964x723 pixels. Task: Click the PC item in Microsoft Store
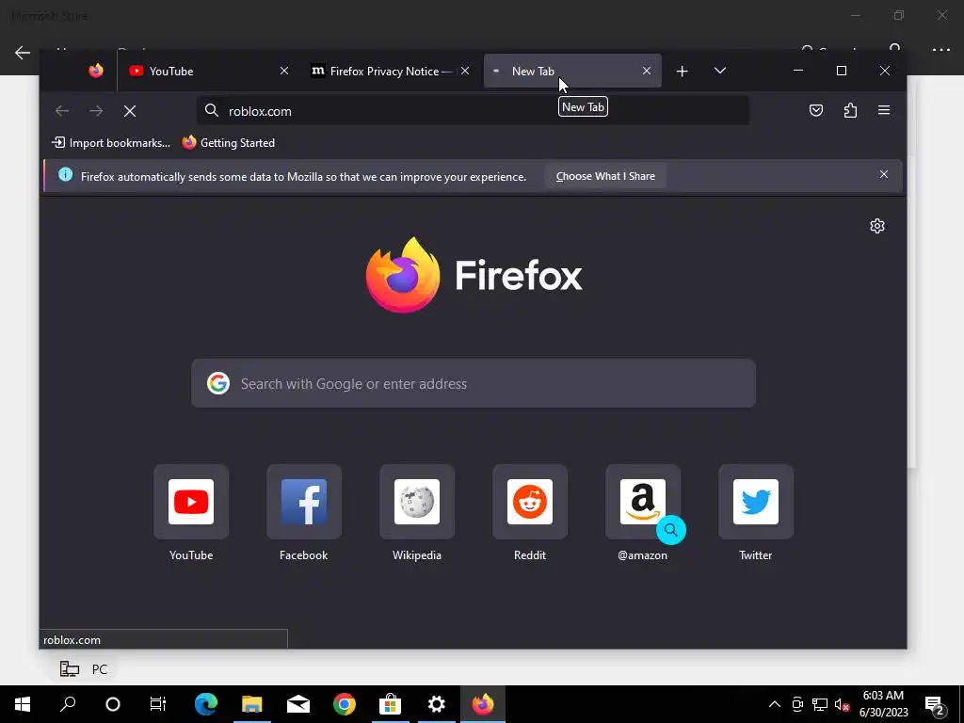point(84,669)
